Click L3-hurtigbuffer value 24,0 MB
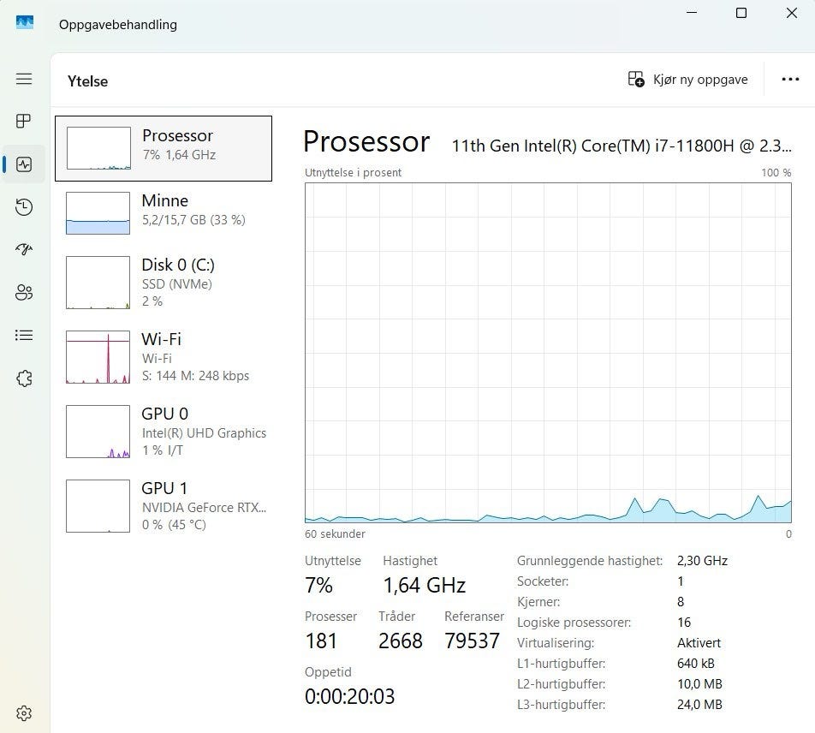The image size is (815, 733). tap(699, 705)
